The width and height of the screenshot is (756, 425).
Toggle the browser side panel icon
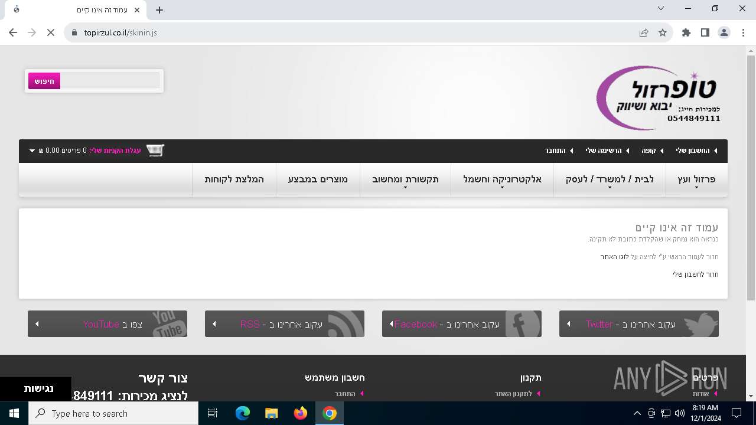(705, 32)
